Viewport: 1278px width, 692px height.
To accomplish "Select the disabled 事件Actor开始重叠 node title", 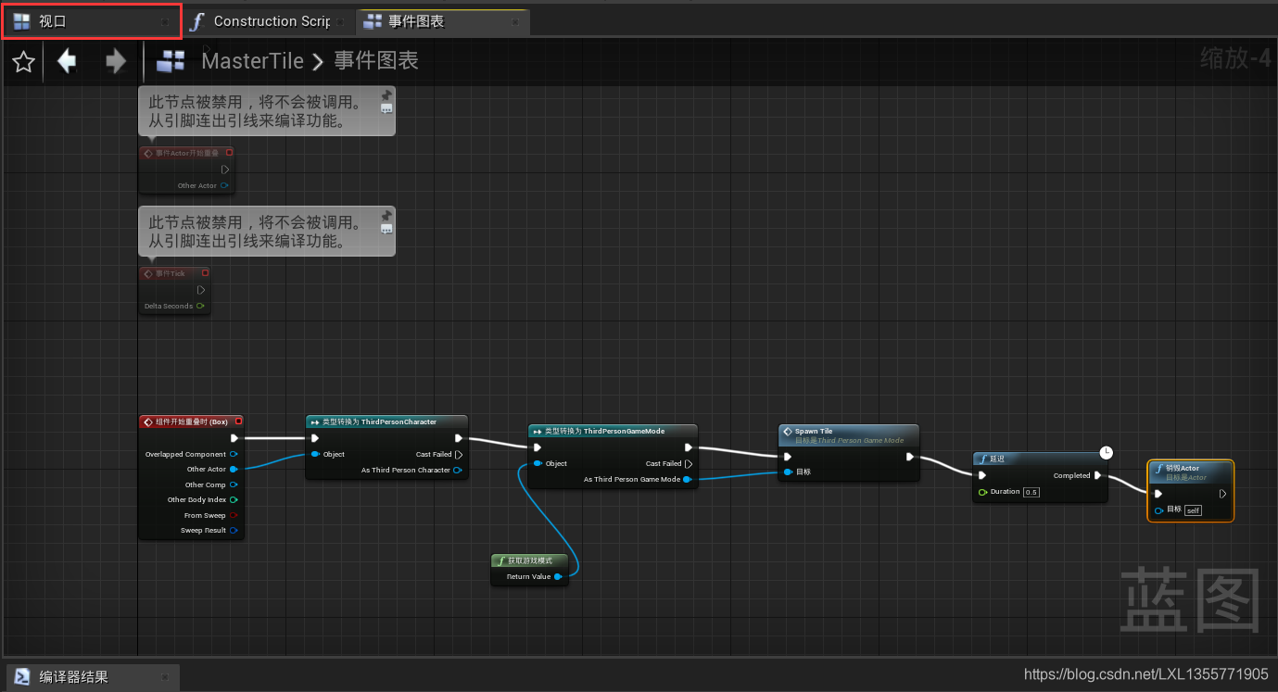I will (x=187, y=153).
